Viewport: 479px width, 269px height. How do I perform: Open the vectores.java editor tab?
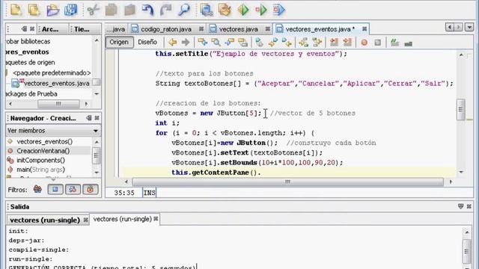coord(239,29)
